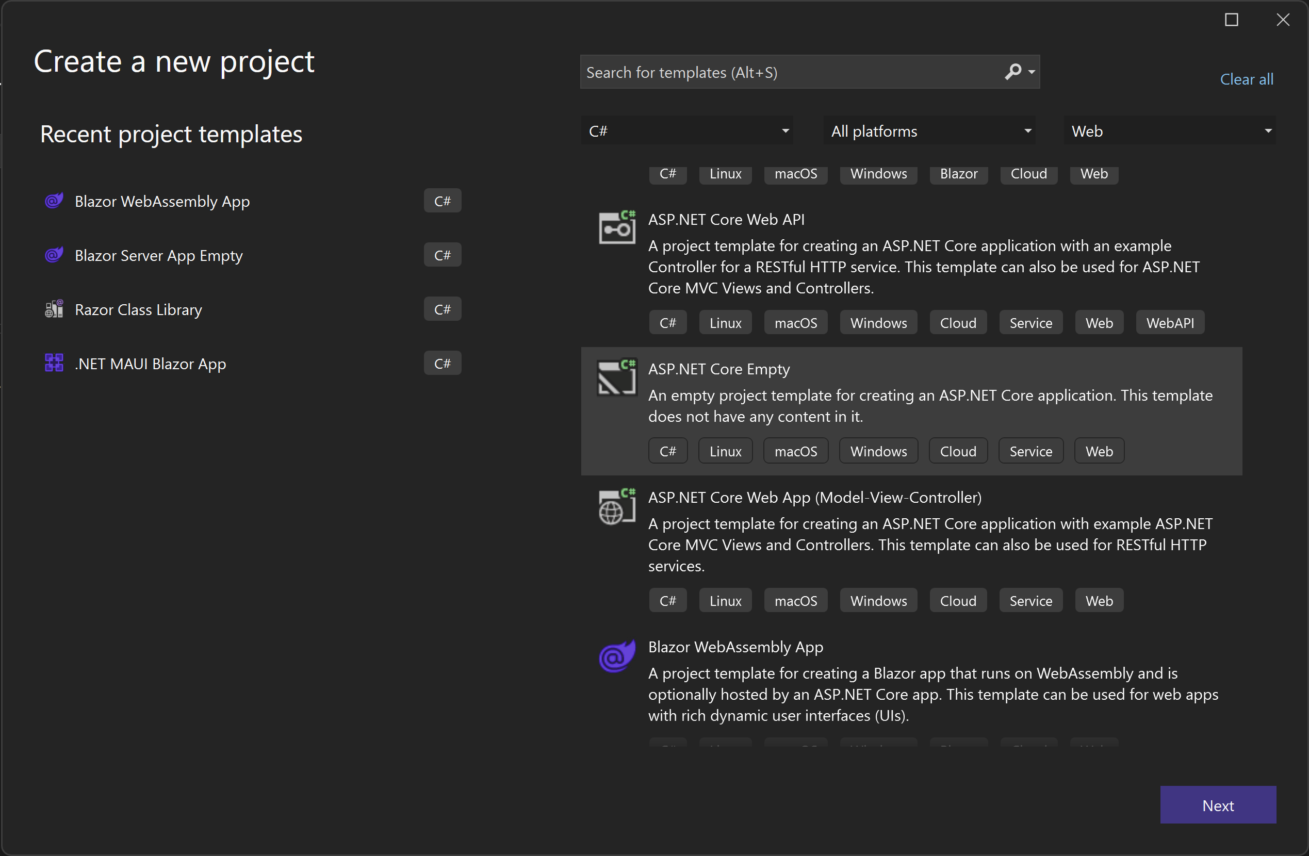The height and width of the screenshot is (856, 1309).
Task: Open the C# language filter dropdown
Action: tap(686, 131)
